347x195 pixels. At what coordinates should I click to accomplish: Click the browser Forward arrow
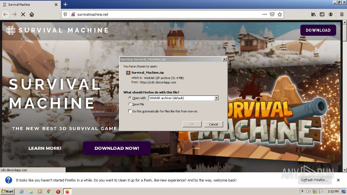[x=14, y=14]
